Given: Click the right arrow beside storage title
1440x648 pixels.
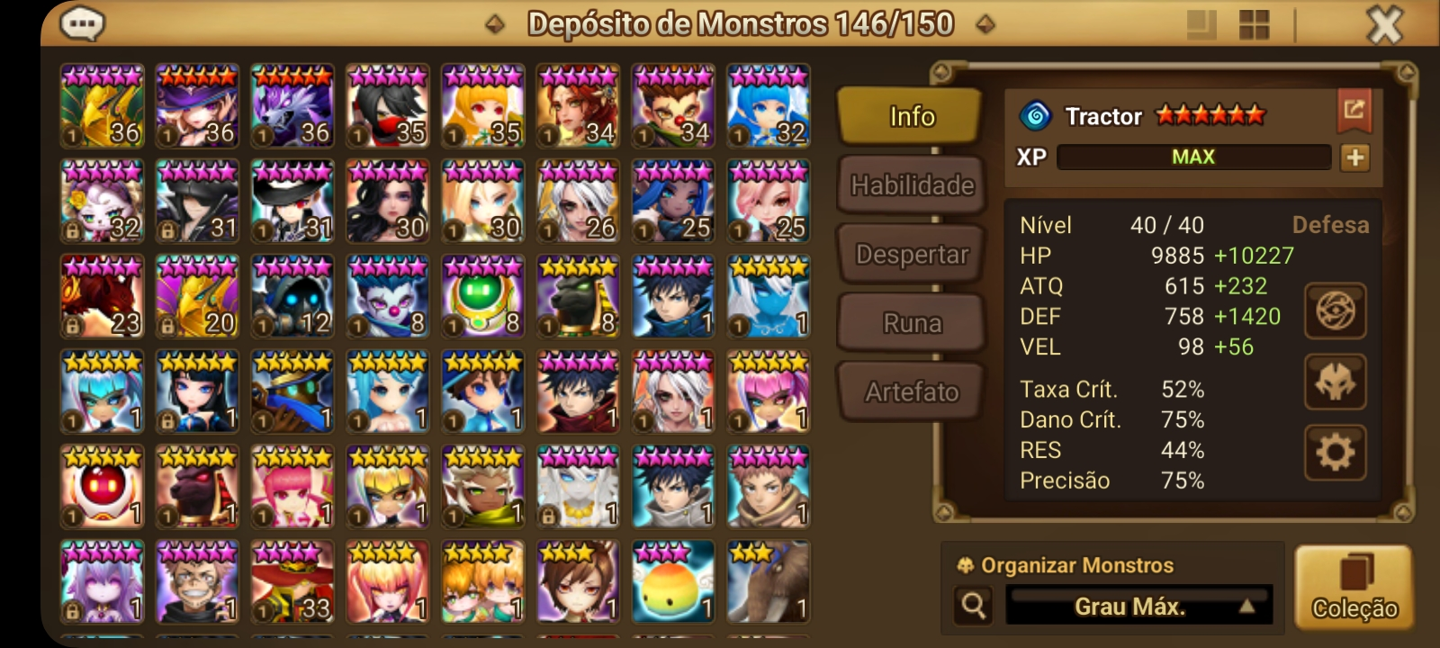Looking at the screenshot, I should [985, 24].
